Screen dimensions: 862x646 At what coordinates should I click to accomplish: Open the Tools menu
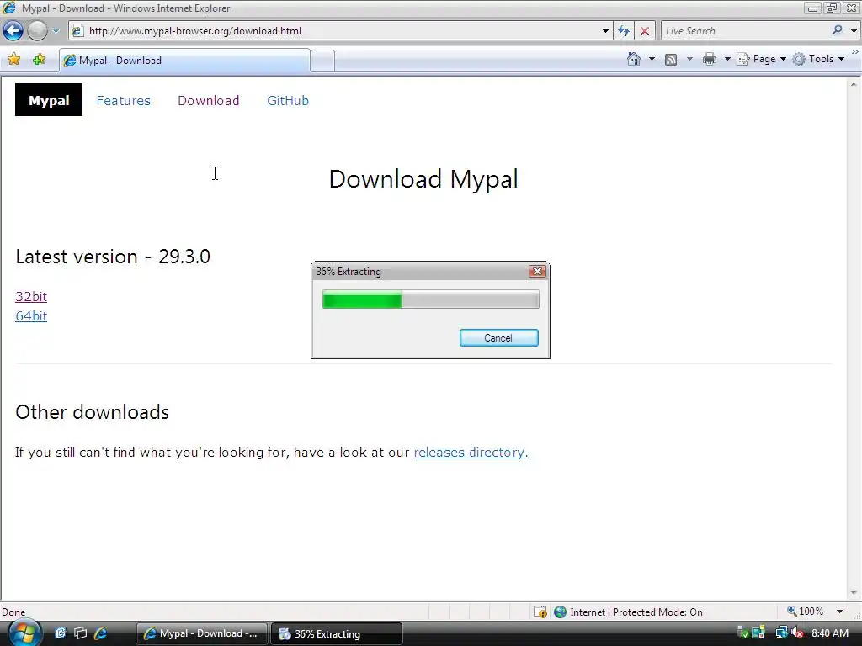point(818,59)
